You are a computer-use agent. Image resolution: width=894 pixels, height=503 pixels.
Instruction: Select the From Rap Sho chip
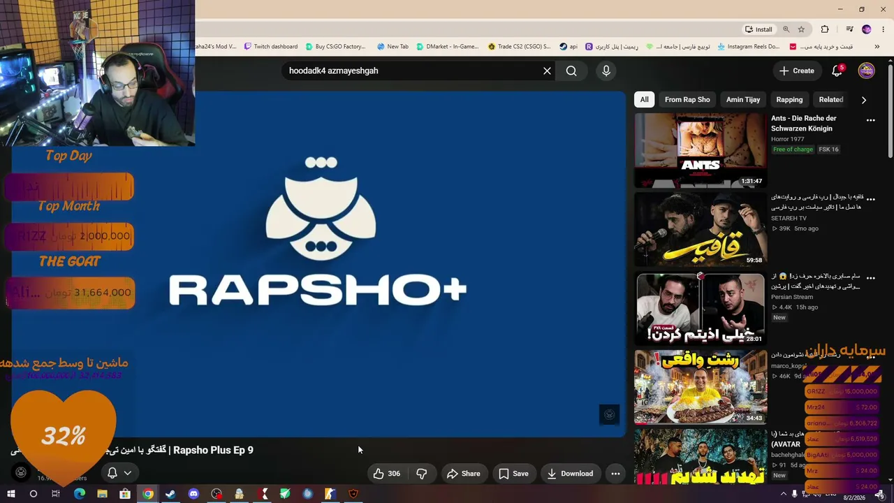point(687,99)
